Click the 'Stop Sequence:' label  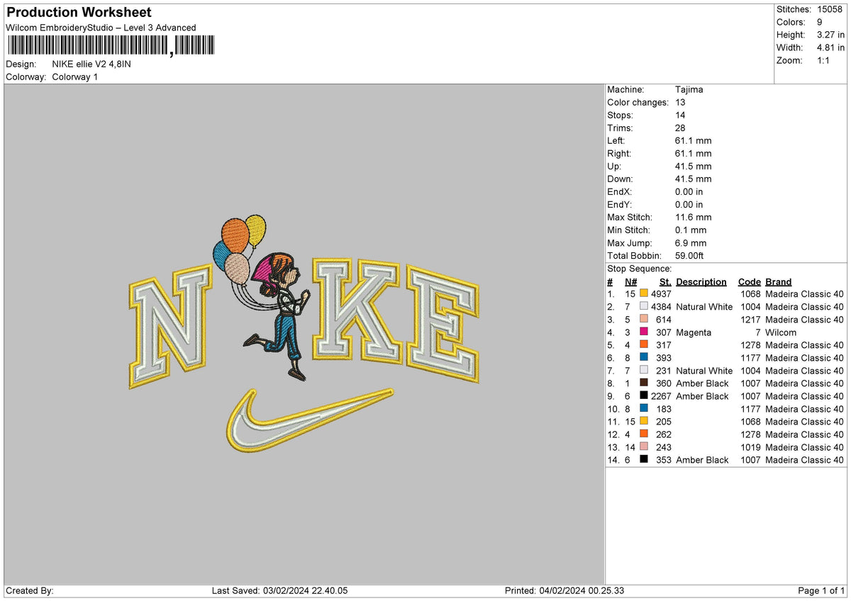point(640,269)
